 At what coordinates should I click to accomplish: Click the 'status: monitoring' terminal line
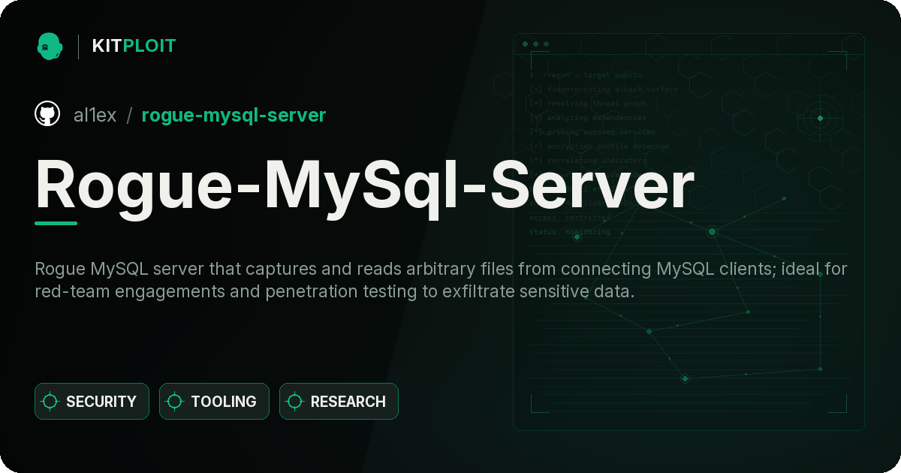coord(570,232)
